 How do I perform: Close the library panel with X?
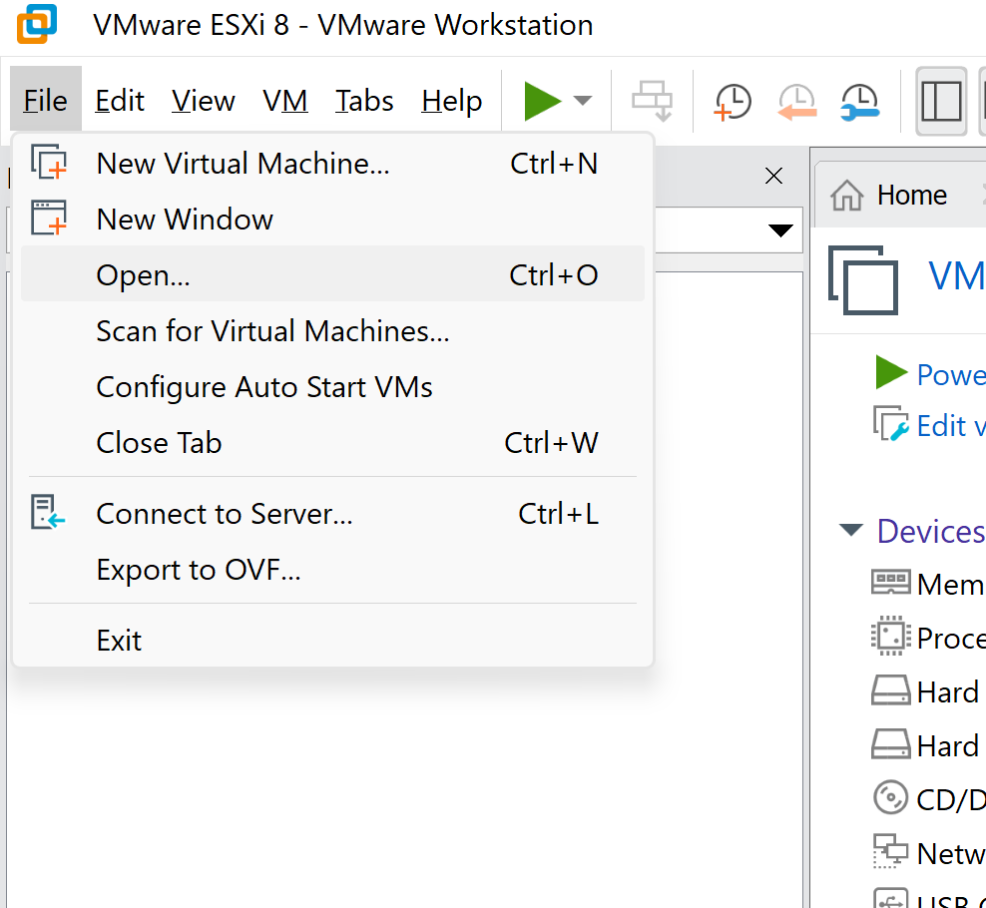pyautogui.click(x=772, y=177)
